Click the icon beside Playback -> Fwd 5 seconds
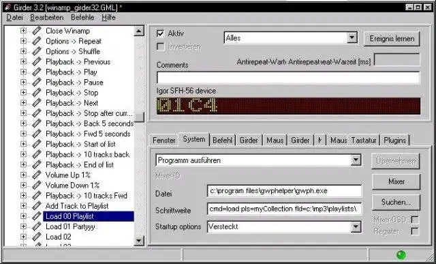 point(37,134)
